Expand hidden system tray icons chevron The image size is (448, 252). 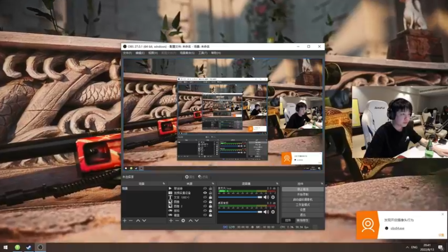(407, 248)
